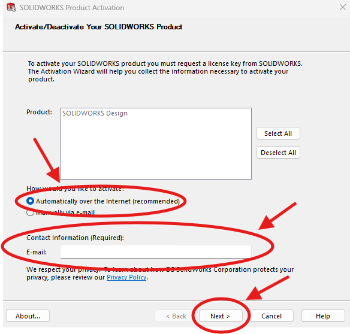Click the Contact Information (Required) label
350x334 pixels.
point(76,238)
